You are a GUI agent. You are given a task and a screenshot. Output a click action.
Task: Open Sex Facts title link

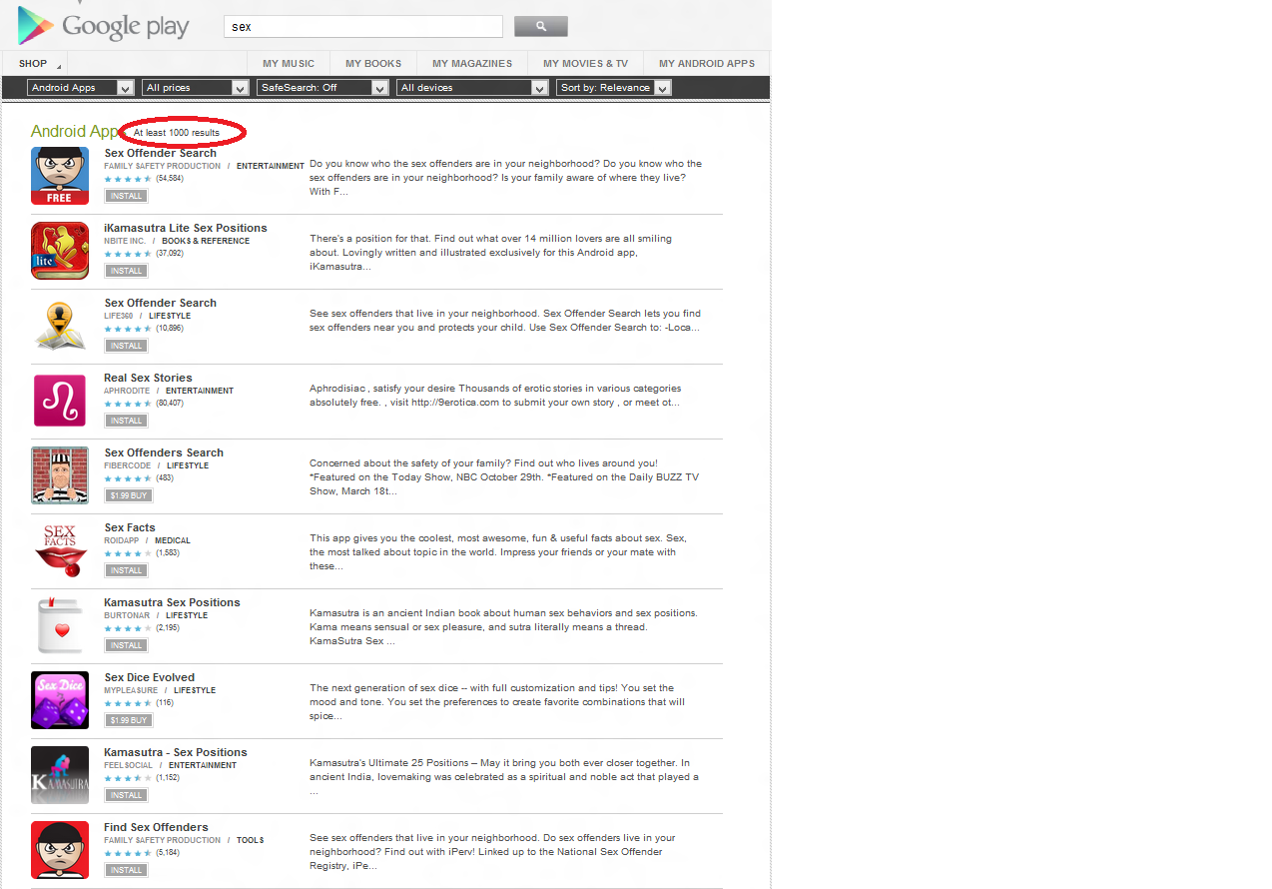[x=130, y=527]
